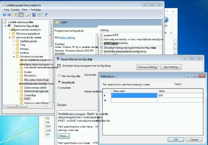The image size is (208, 145).
Task: Click the Export list toolbar icon
Action: click(27, 15)
